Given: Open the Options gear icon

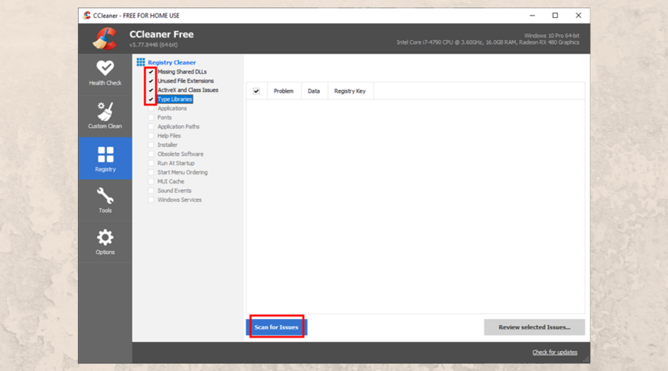Looking at the screenshot, I should click(x=105, y=237).
